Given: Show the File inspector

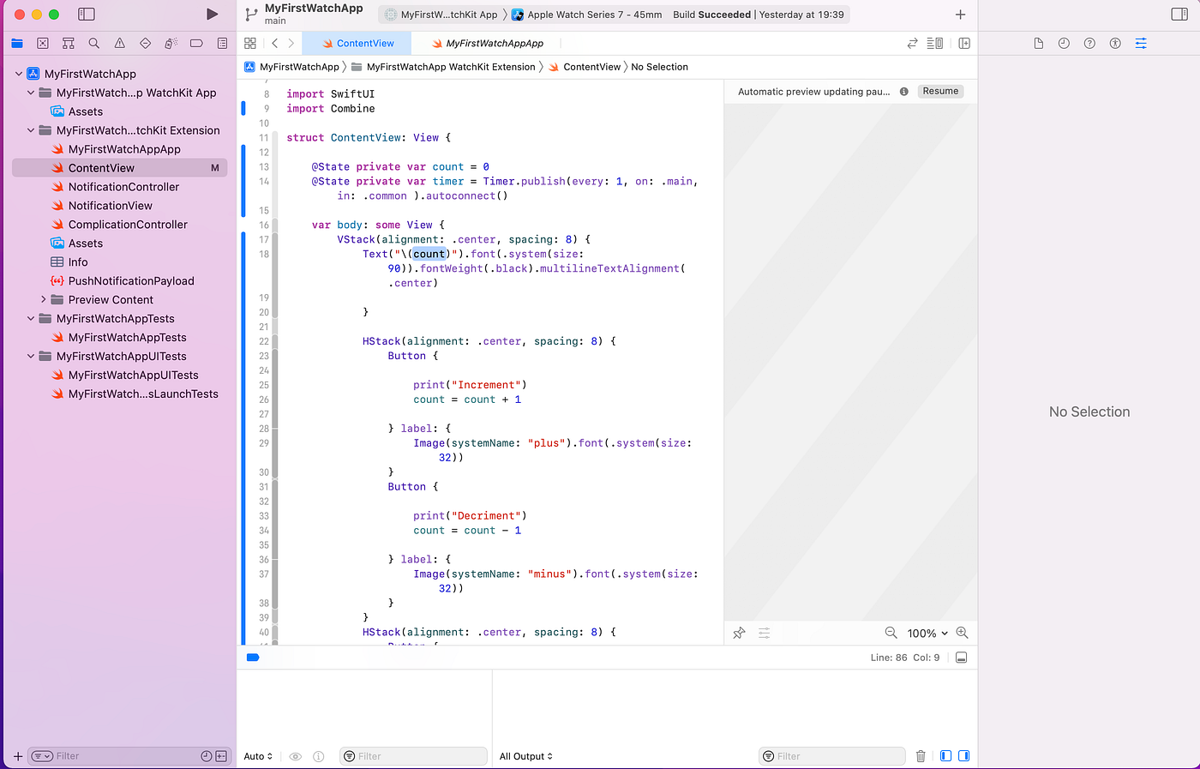Looking at the screenshot, I should (x=1039, y=43).
